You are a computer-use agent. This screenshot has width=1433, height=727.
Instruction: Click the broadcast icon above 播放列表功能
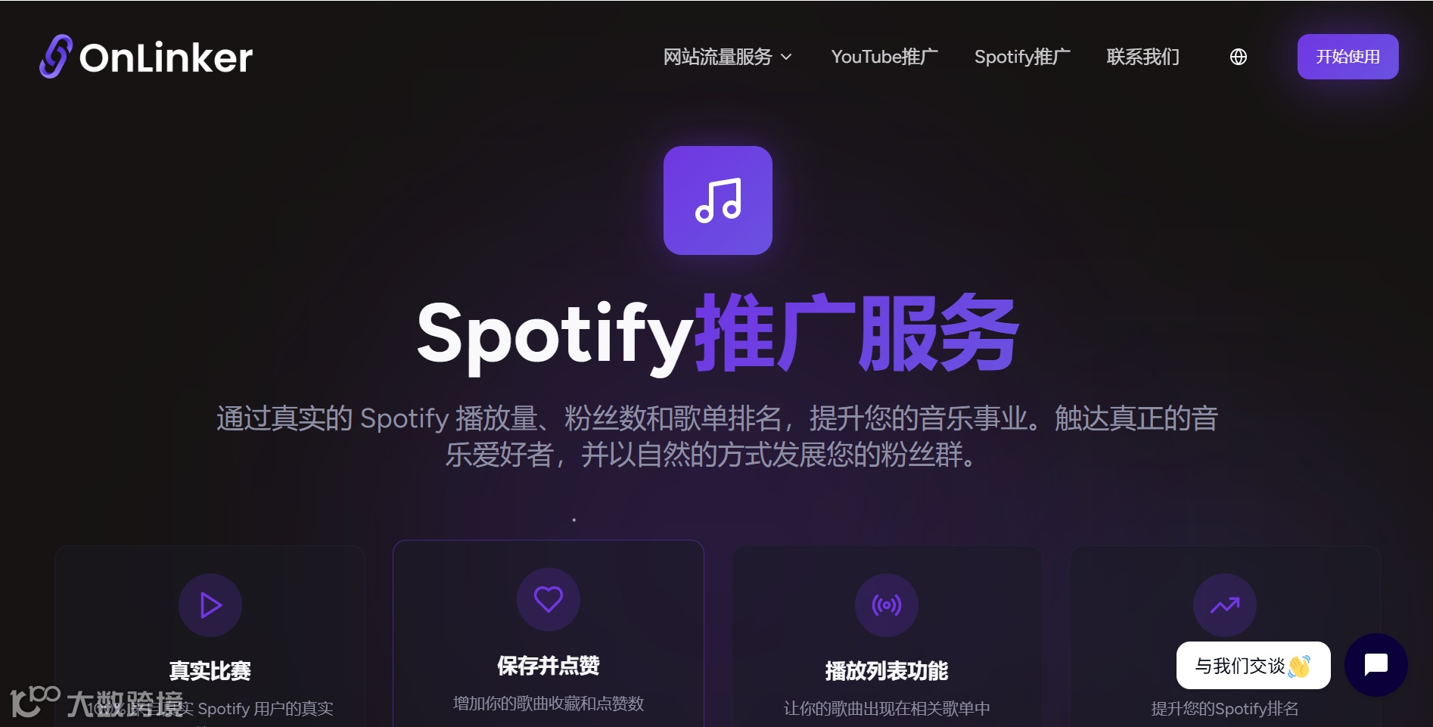click(x=887, y=605)
